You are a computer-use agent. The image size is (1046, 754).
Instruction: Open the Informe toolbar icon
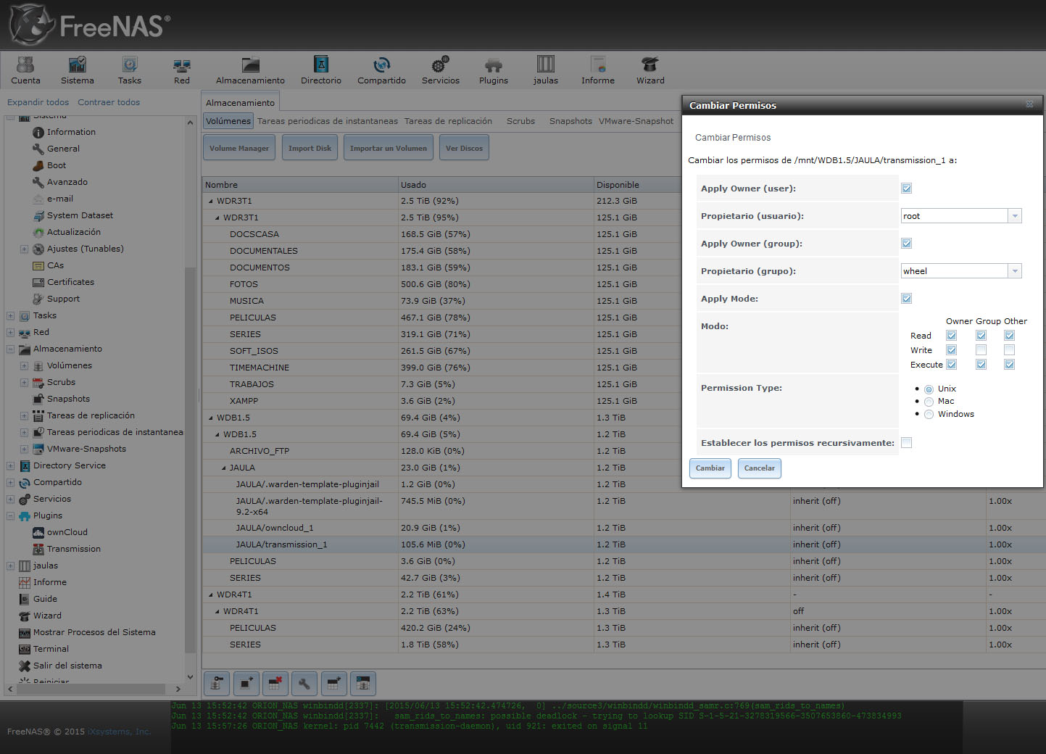[598, 70]
